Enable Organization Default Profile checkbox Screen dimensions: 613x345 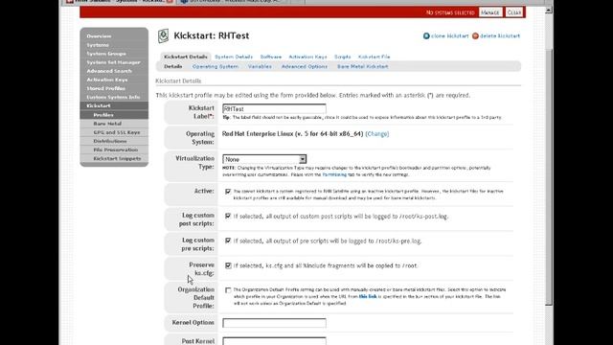coord(228,290)
